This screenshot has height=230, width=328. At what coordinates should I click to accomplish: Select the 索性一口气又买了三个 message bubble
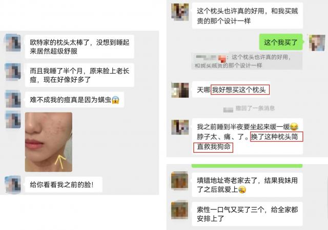click(247, 214)
